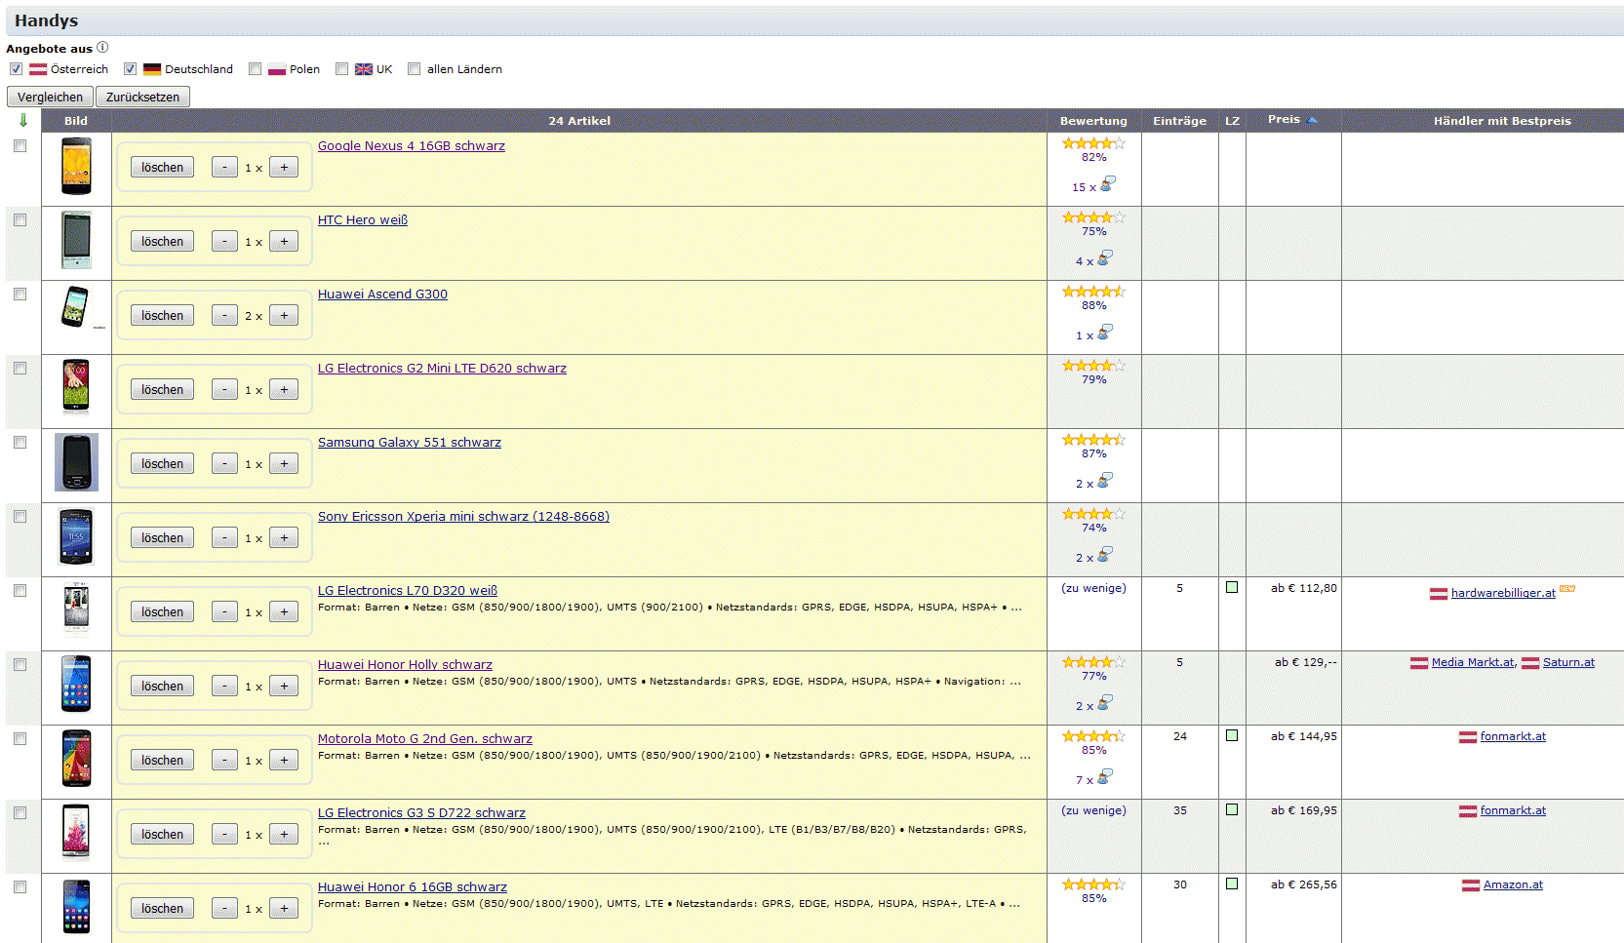
Task: Click the green down arrow in table header
Action: pyautogui.click(x=23, y=120)
